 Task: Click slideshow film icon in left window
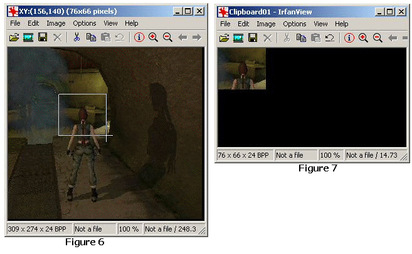(28, 38)
